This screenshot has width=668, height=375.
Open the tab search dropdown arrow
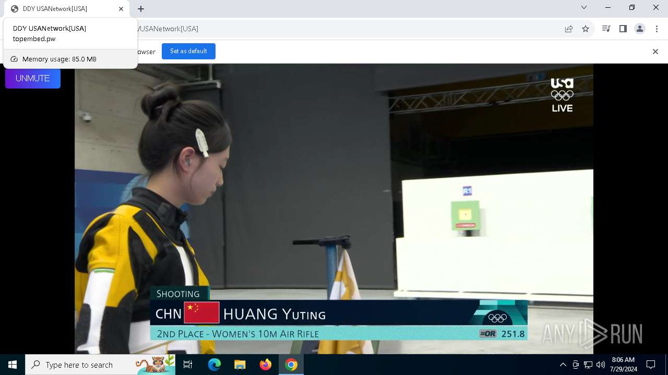[x=584, y=8]
